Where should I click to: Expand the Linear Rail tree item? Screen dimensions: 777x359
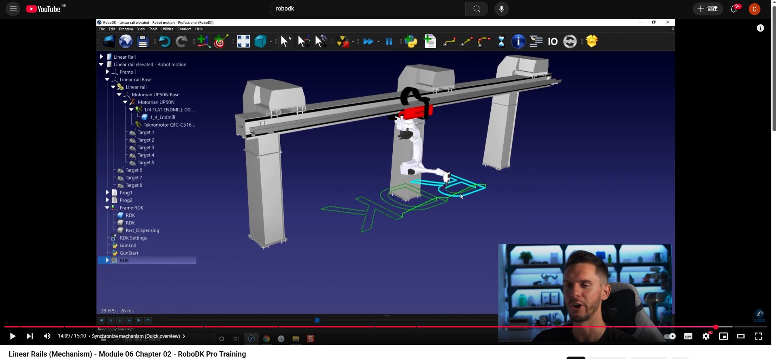coord(102,57)
